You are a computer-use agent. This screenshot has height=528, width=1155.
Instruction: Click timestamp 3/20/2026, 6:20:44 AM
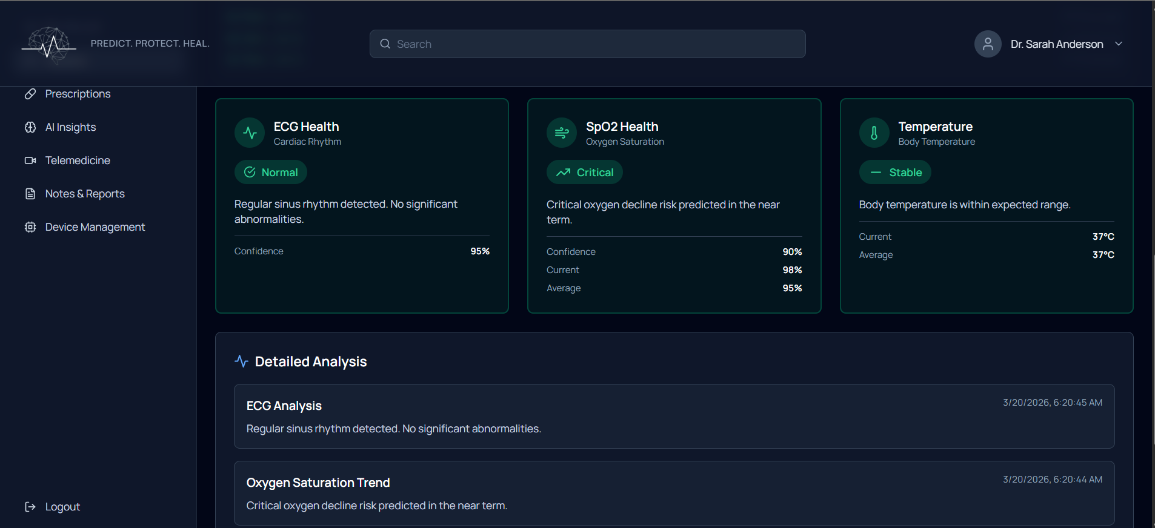[x=1052, y=480]
